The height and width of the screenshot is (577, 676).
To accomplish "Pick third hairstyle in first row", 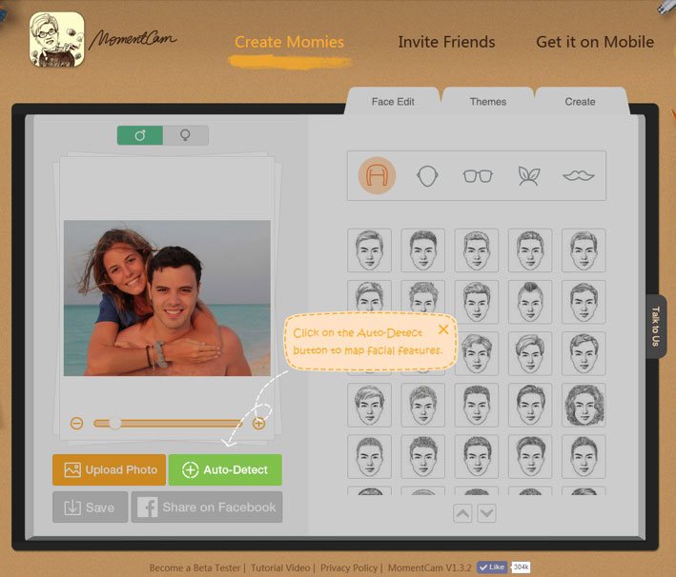I will (x=477, y=250).
